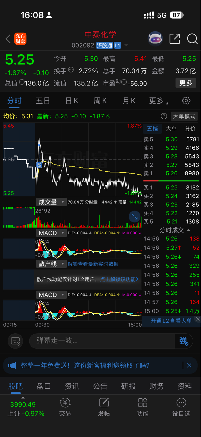Expand the 更多 chart period dropdown
The image size is (201, 437).
pyautogui.click(x=158, y=101)
